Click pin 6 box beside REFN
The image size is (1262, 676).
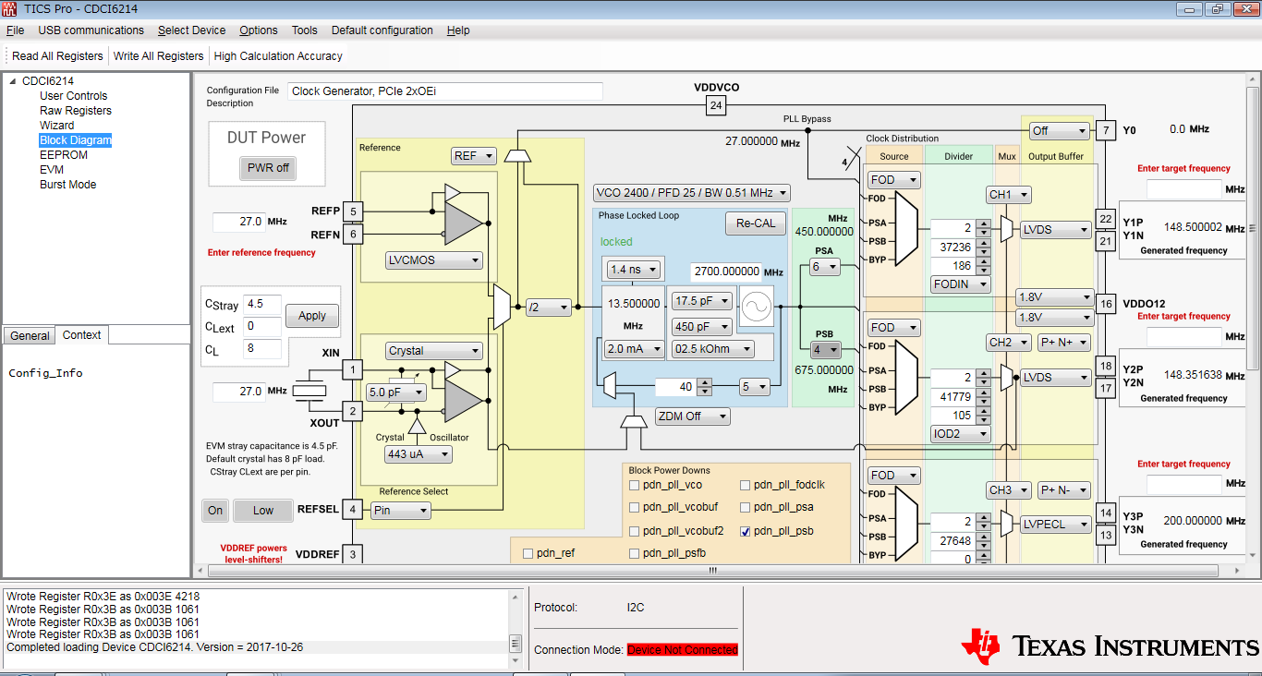point(352,235)
